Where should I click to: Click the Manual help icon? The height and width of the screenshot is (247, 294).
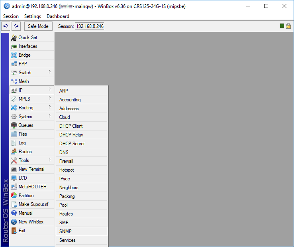[14, 213]
